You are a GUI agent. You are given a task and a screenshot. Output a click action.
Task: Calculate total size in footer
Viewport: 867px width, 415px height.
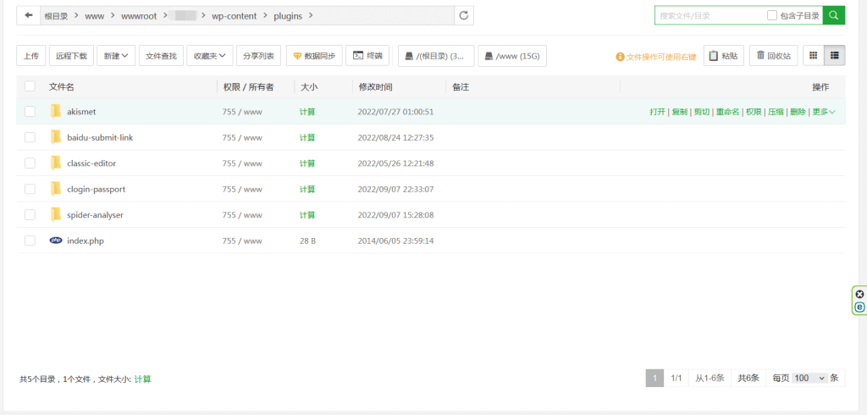[142, 379]
